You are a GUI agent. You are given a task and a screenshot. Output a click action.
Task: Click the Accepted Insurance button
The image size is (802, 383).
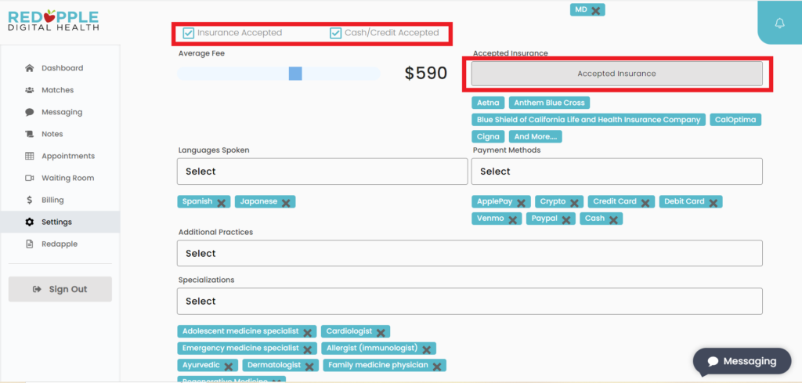[x=617, y=74]
